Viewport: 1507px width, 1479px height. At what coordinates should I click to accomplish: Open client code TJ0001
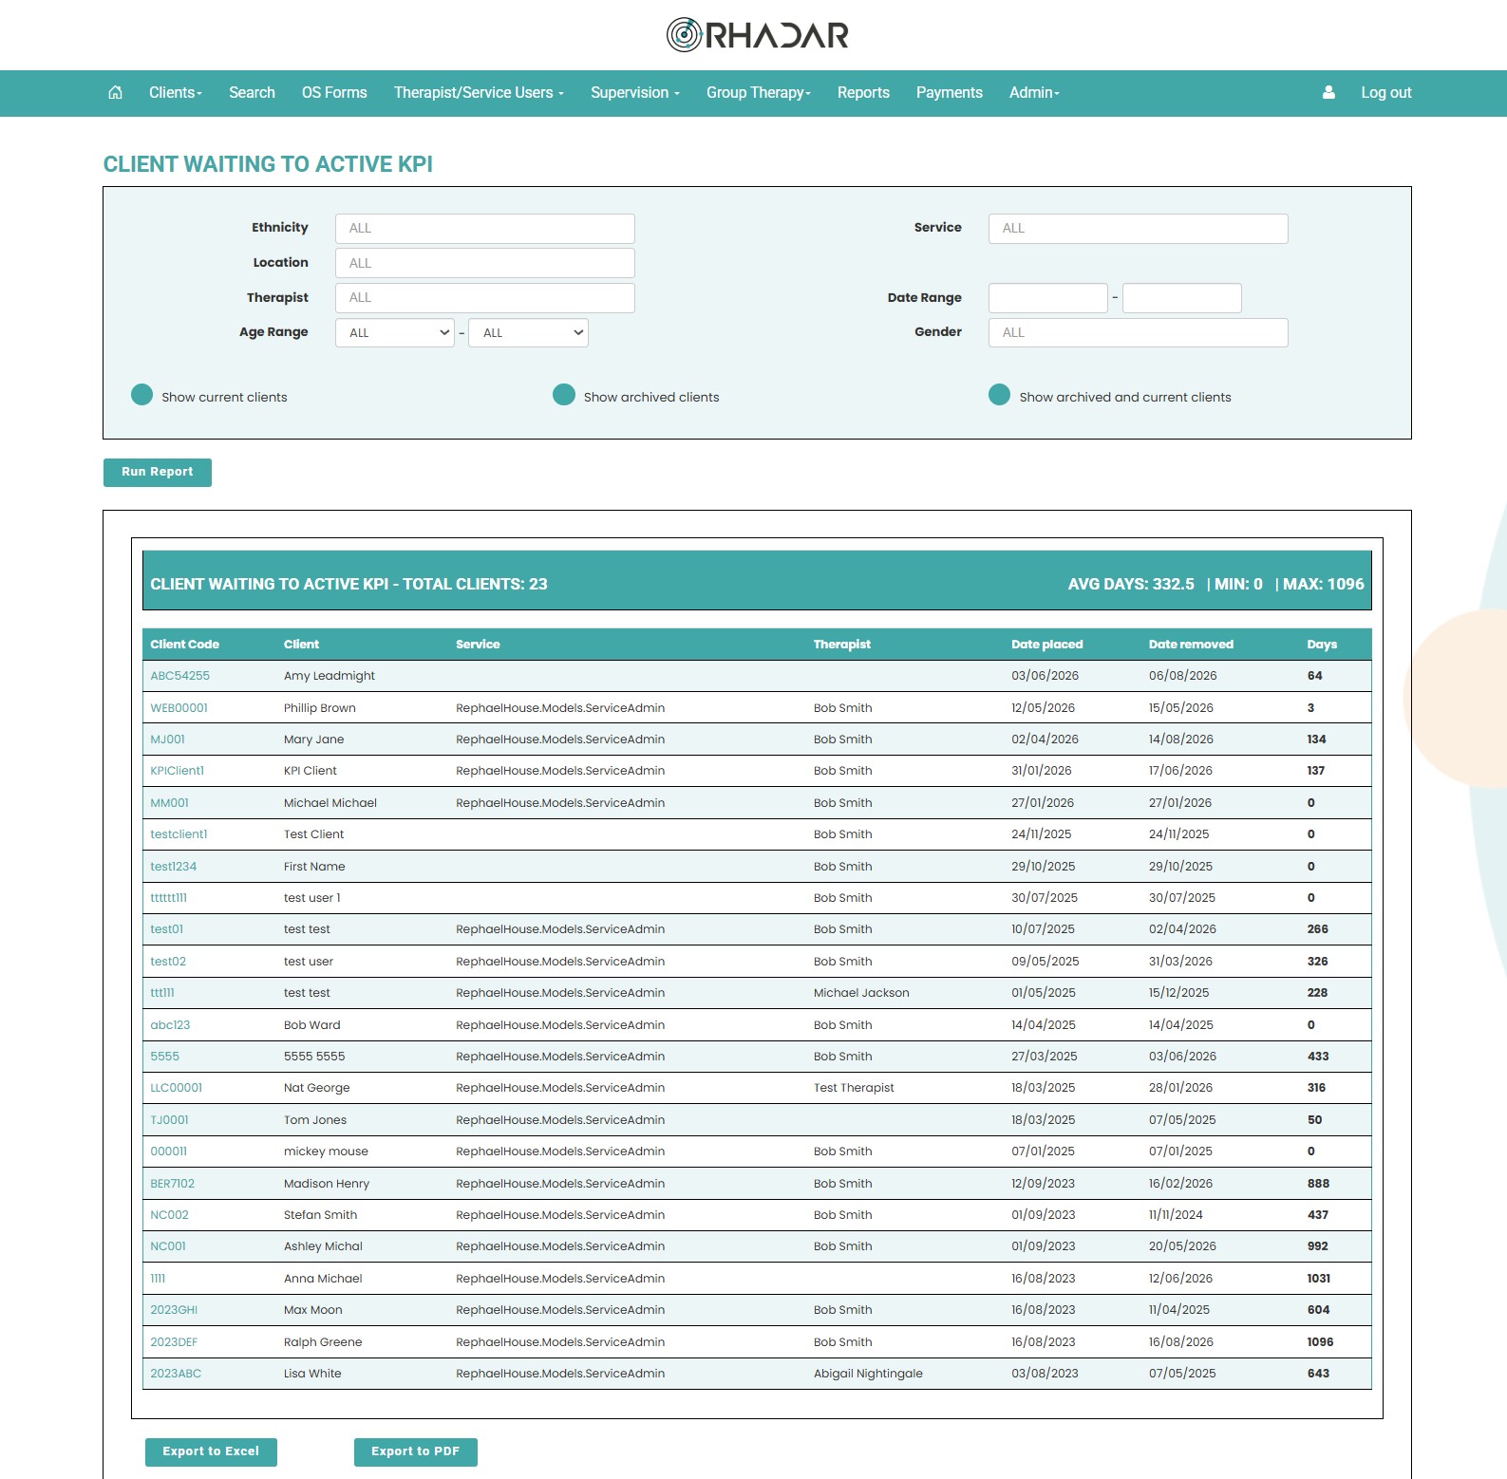[x=169, y=1119]
